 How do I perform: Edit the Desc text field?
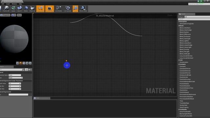[x=18, y=95]
